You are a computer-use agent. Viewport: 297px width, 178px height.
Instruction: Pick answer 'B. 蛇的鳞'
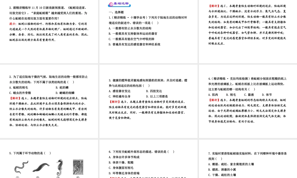click(62, 88)
